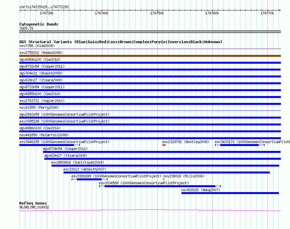This screenshot has width=290, height=229.
Task: Open the esv3381699 variant label
Action: [116, 176]
